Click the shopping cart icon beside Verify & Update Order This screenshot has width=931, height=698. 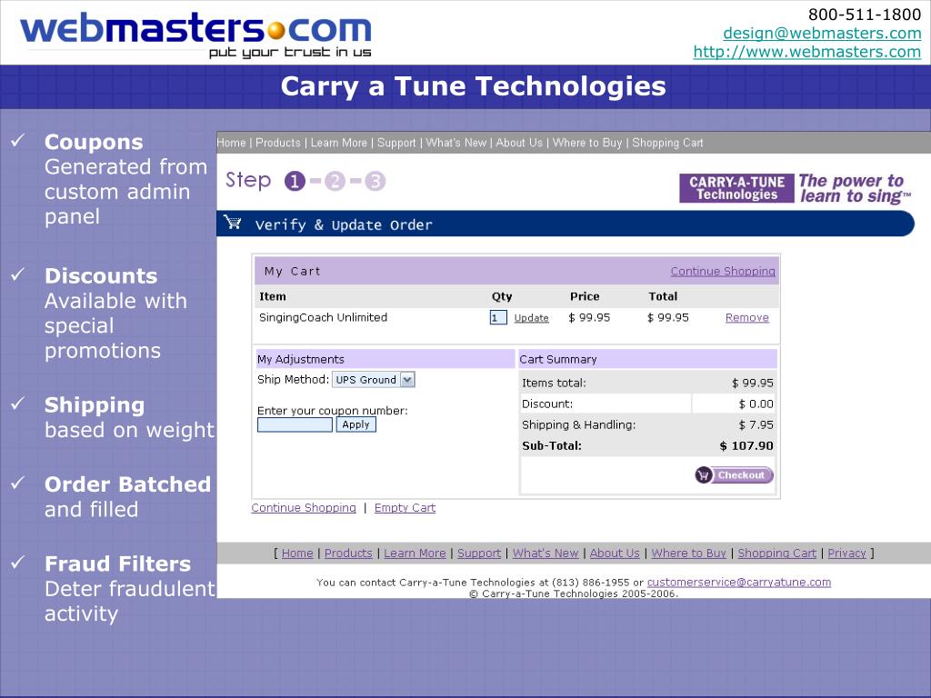coord(233,223)
